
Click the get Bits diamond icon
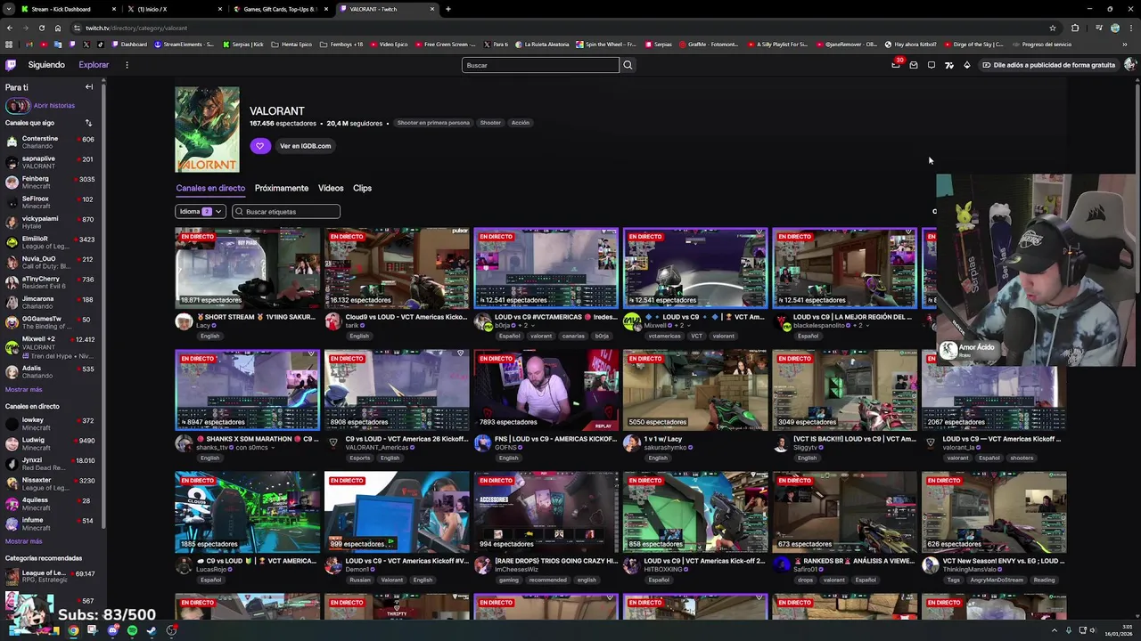coord(967,65)
